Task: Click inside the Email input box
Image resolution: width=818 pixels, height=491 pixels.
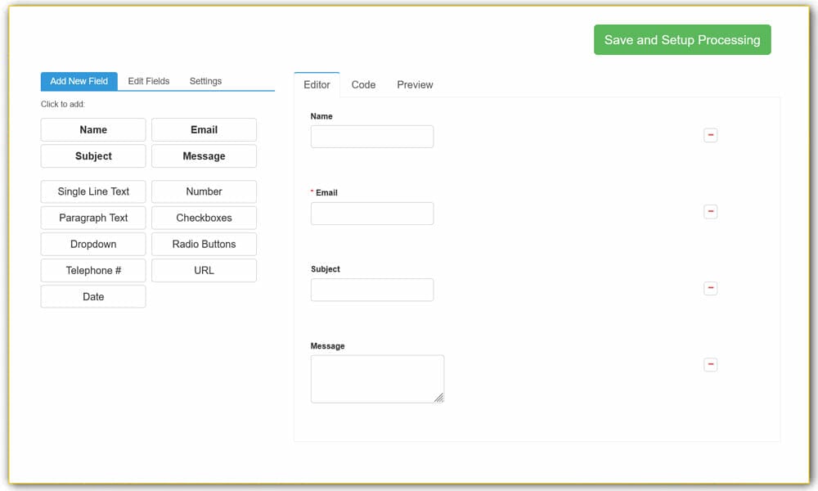Action: click(371, 213)
